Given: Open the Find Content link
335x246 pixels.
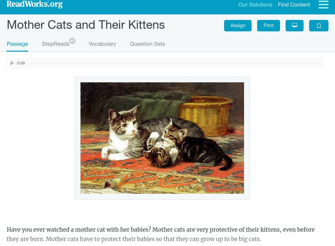Looking at the screenshot, I should pyautogui.click(x=294, y=5).
